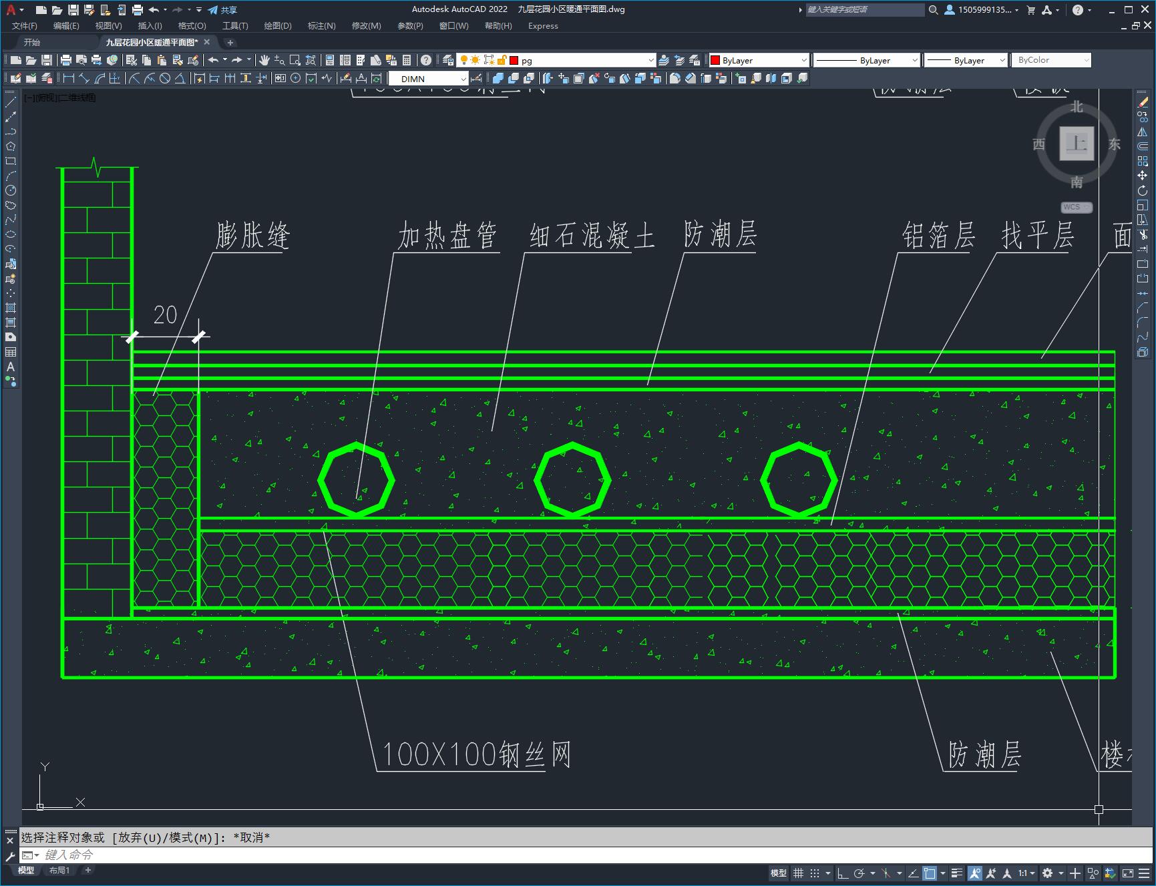Toggle 2D object snap square icon
Viewport: 1156px width, 886px height.
pyautogui.click(x=930, y=873)
